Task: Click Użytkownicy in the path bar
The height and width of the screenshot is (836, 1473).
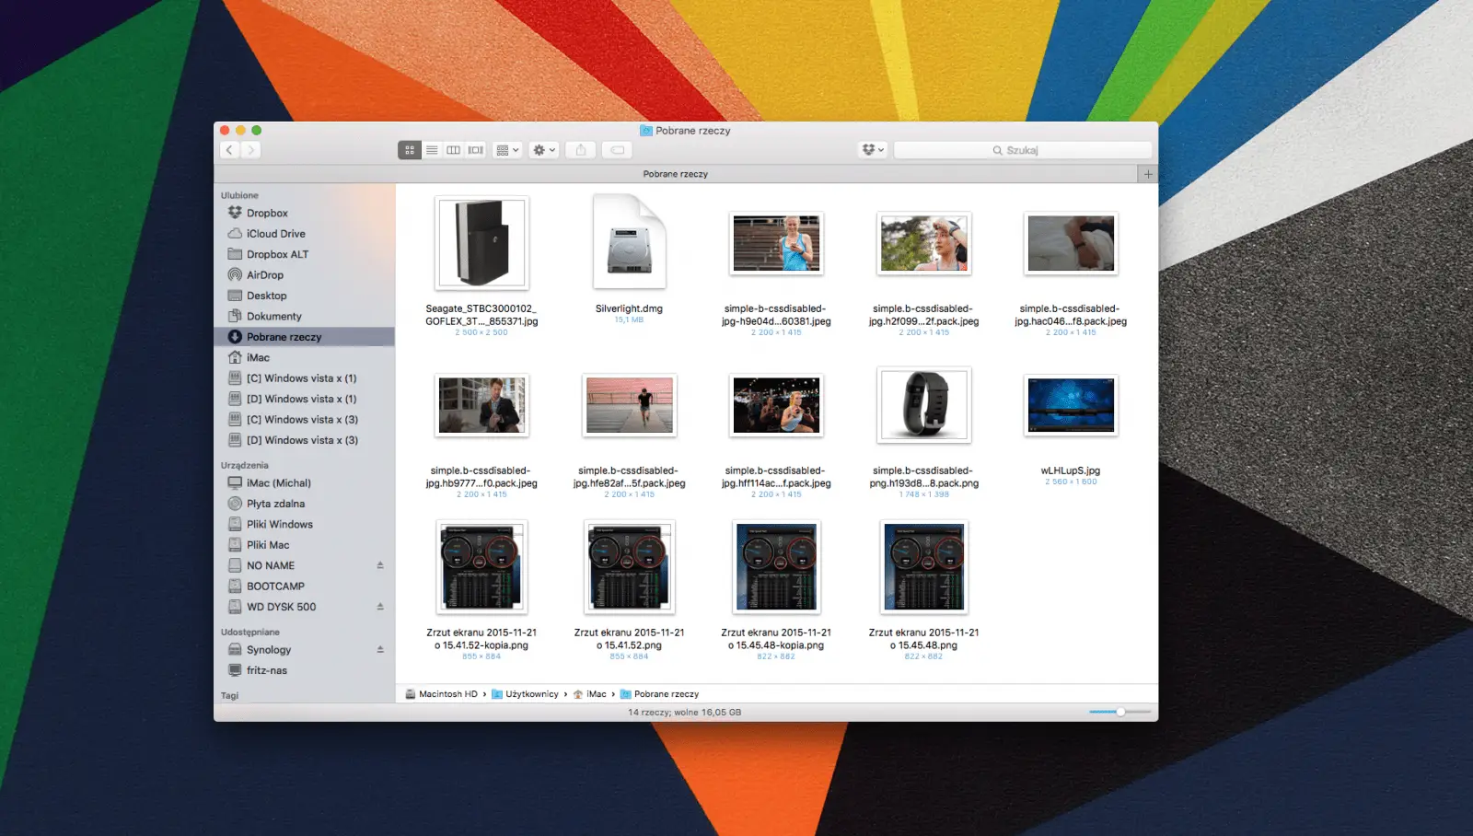Action: pos(531,694)
